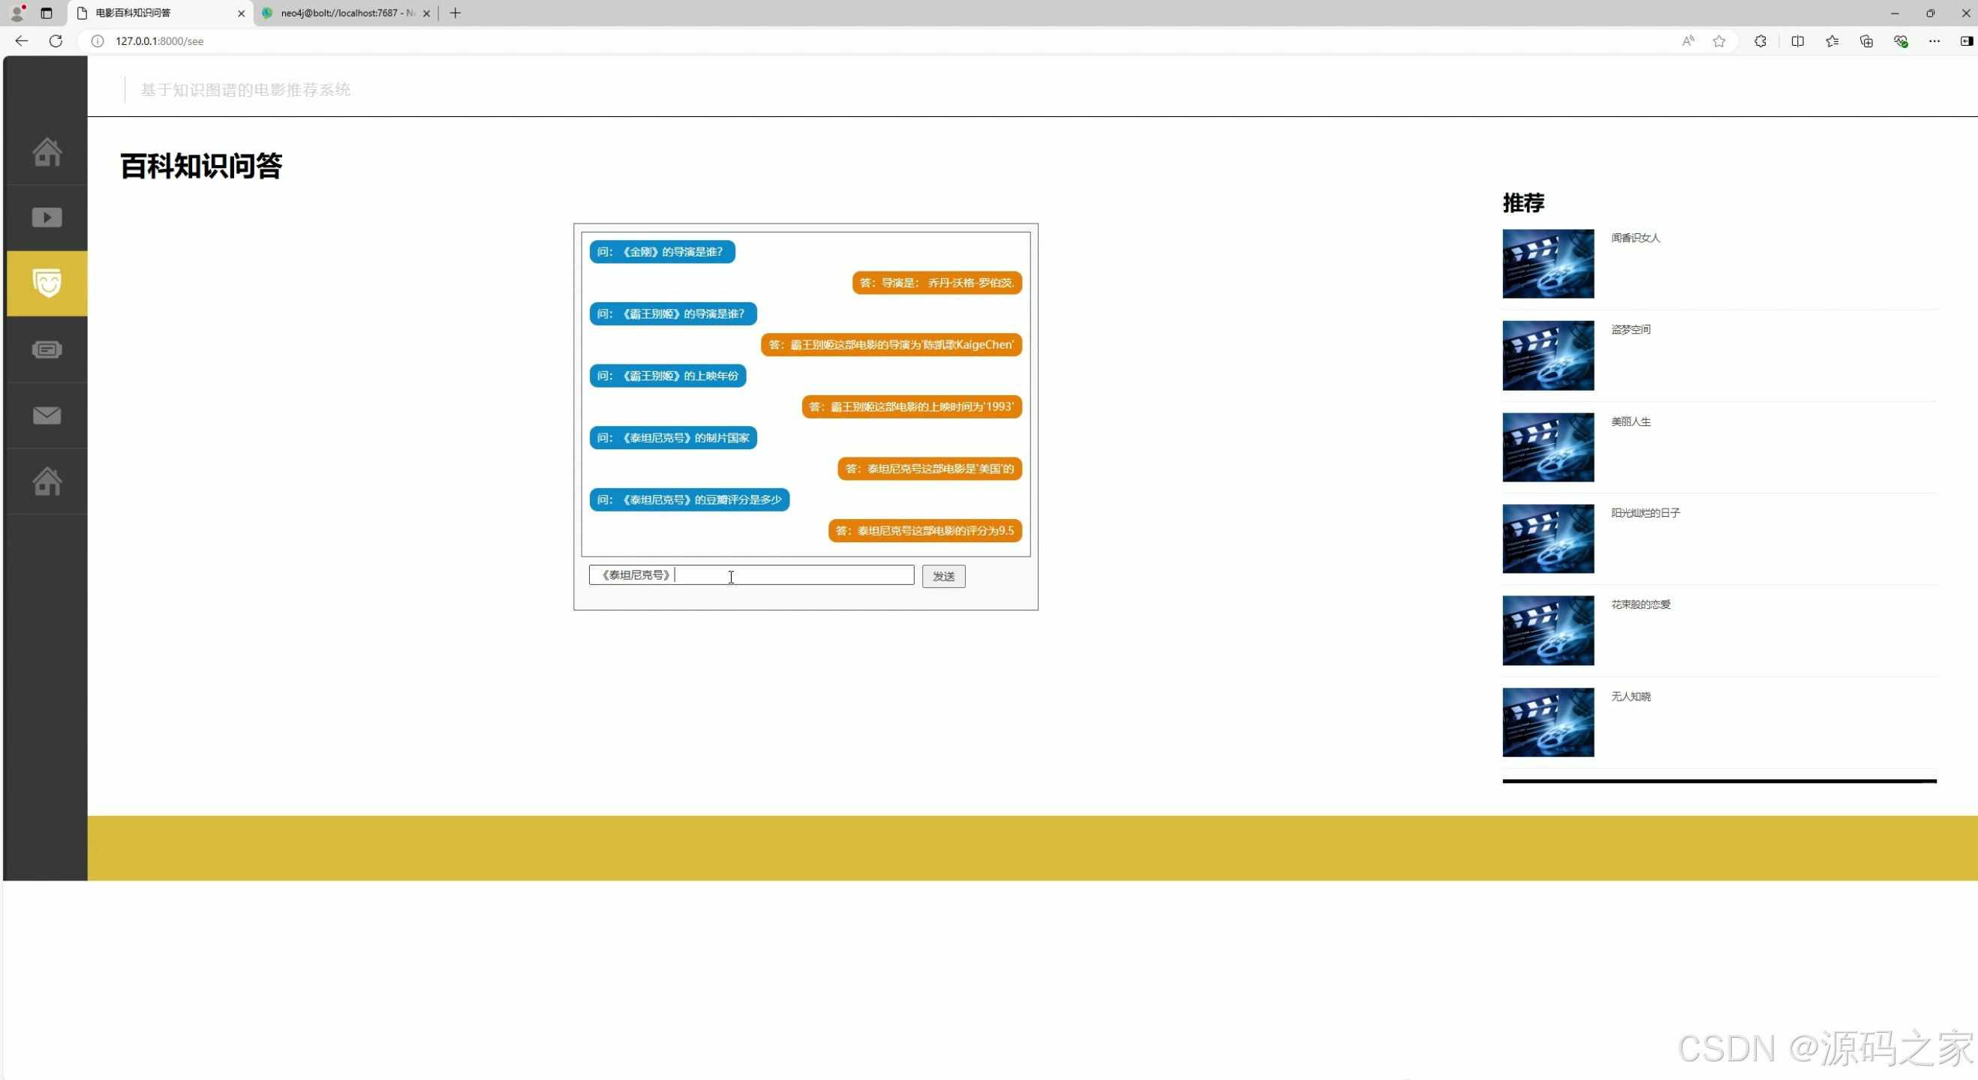
Task: Click the 美丽人生 recommendation title
Action: 1630,422
